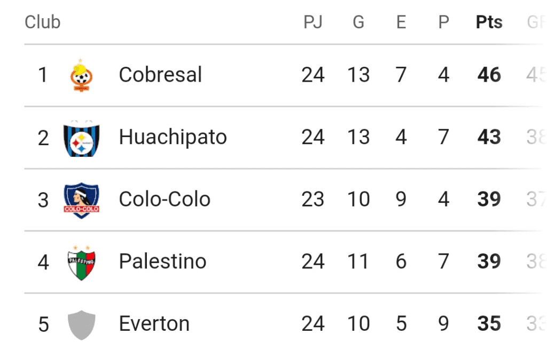Click the G wins column header
Viewport: 547px width, 350px height.
358,22
